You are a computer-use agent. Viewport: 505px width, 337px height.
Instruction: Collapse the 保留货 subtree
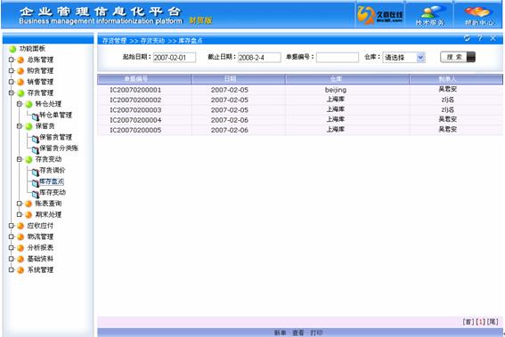20,126
